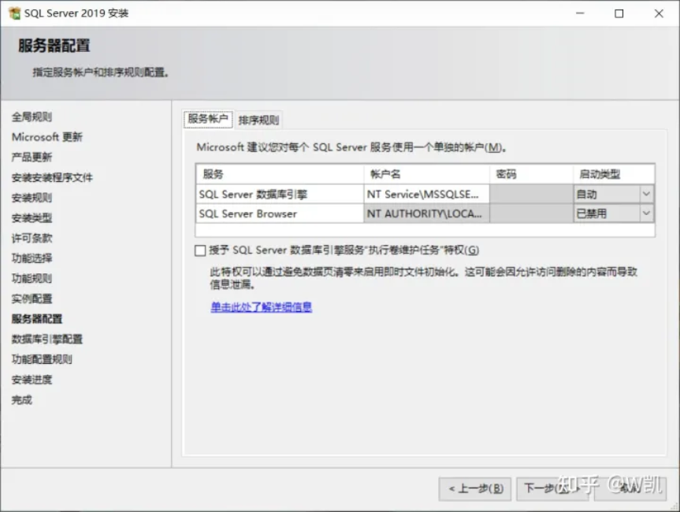Select 全局规则 step in sidebar
Screen dimensions: 680x512
pyautogui.click(x=32, y=117)
